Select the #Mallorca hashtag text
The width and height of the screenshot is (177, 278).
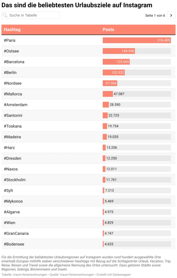13,94
